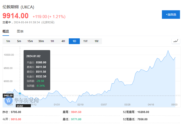Viewport: 182px width, 124px height.
Task: Show the 1W weekly chart
Action: (85, 41)
